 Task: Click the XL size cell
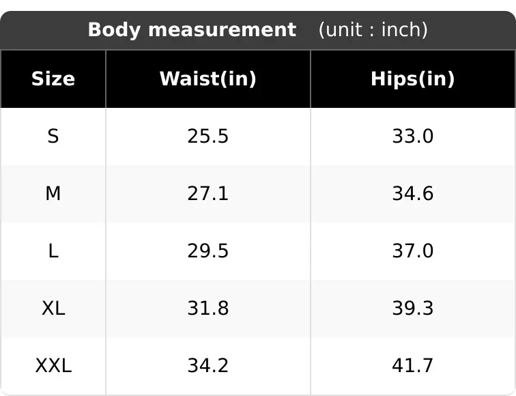(x=53, y=309)
